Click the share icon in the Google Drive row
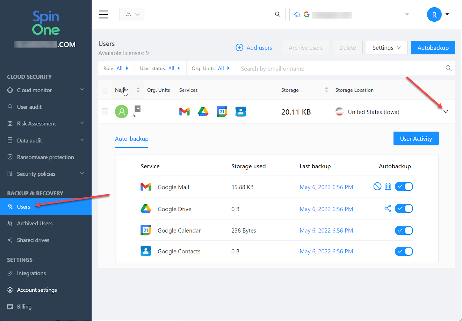The height and width of the screenshot is (321, 462). (388, 208)
